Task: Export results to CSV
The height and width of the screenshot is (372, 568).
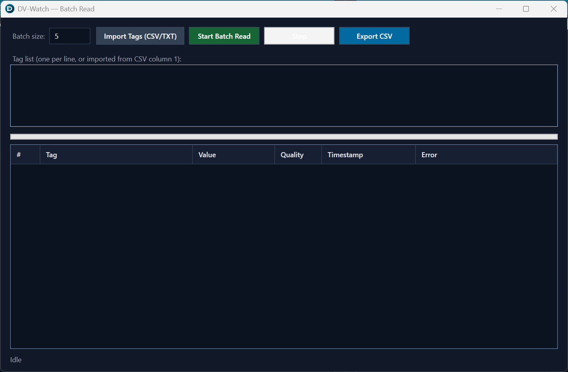Action: click(374, 36)
